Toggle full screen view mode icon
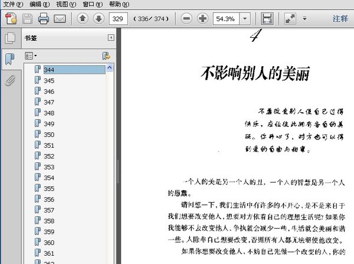This screenshot has width=354, height=264. click(290, 18)
